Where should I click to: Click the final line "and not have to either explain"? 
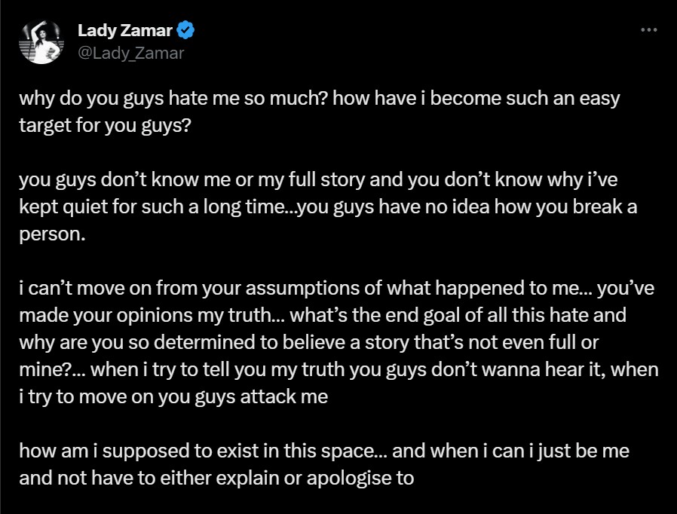click(x=216, y=477)
